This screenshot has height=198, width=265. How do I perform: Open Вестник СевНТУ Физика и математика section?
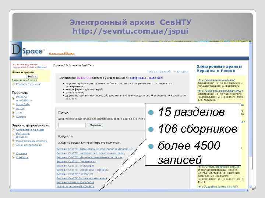click(x=82, y=178)
